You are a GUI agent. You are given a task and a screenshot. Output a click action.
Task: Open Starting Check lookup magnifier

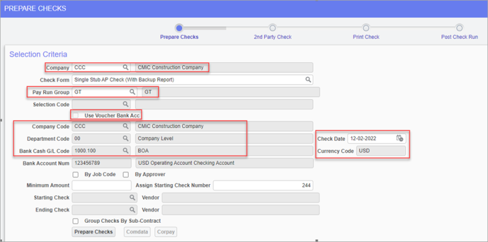coord(132,197)
